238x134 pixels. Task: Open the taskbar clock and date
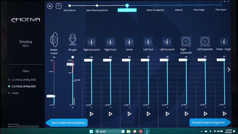click(228, 131)
